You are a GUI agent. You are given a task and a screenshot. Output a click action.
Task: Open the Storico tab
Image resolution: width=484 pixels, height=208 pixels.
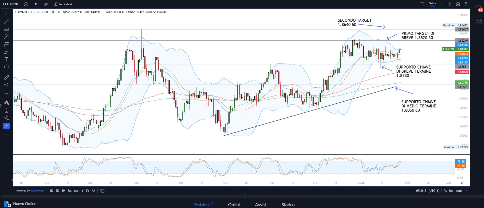click(x=288, y=205)
